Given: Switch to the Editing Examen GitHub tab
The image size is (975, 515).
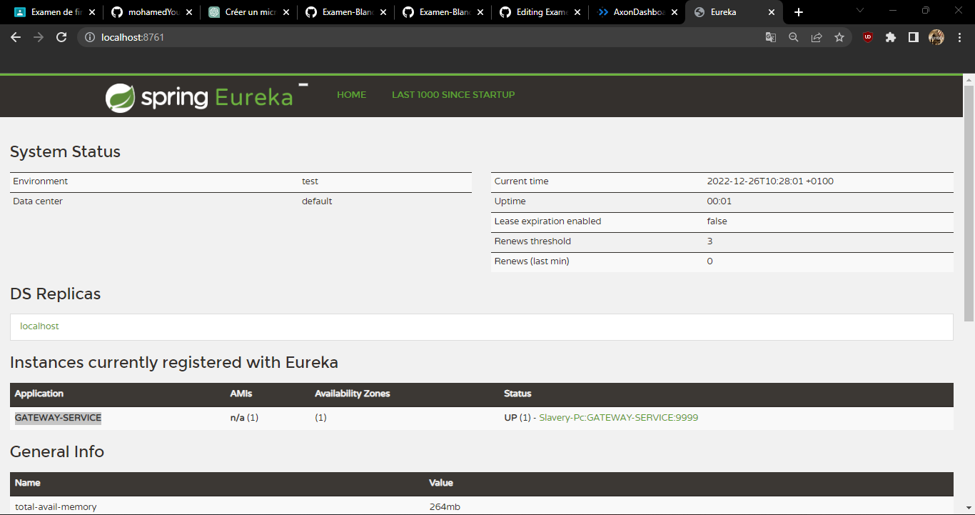Looking at the screenshot, I should click(537, 12).
